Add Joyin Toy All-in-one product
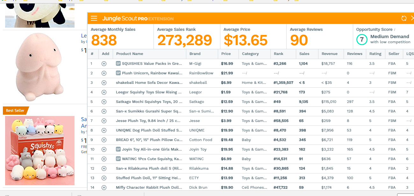The width and height of the screenshot is (414, 196). pos(104,149)
